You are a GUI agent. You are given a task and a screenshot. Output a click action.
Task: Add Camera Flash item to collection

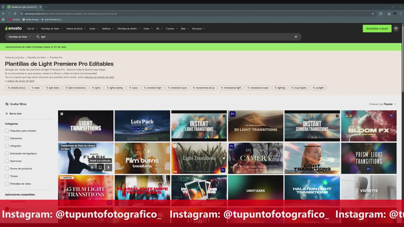pyautogui.click(x=100, y=168)
